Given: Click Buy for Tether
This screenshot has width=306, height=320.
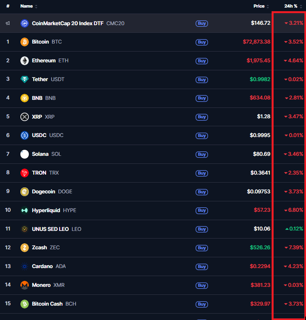Looking at the screenshot, I should coord(202,80).
